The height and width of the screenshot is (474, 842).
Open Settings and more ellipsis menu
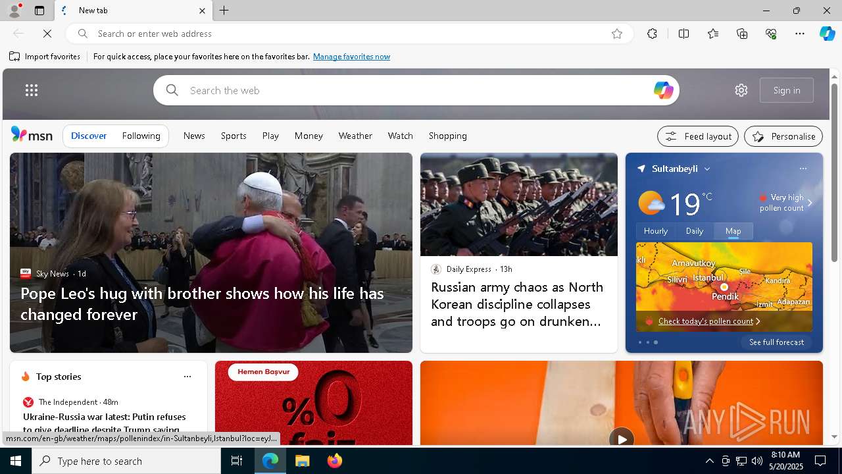point(800,34)
